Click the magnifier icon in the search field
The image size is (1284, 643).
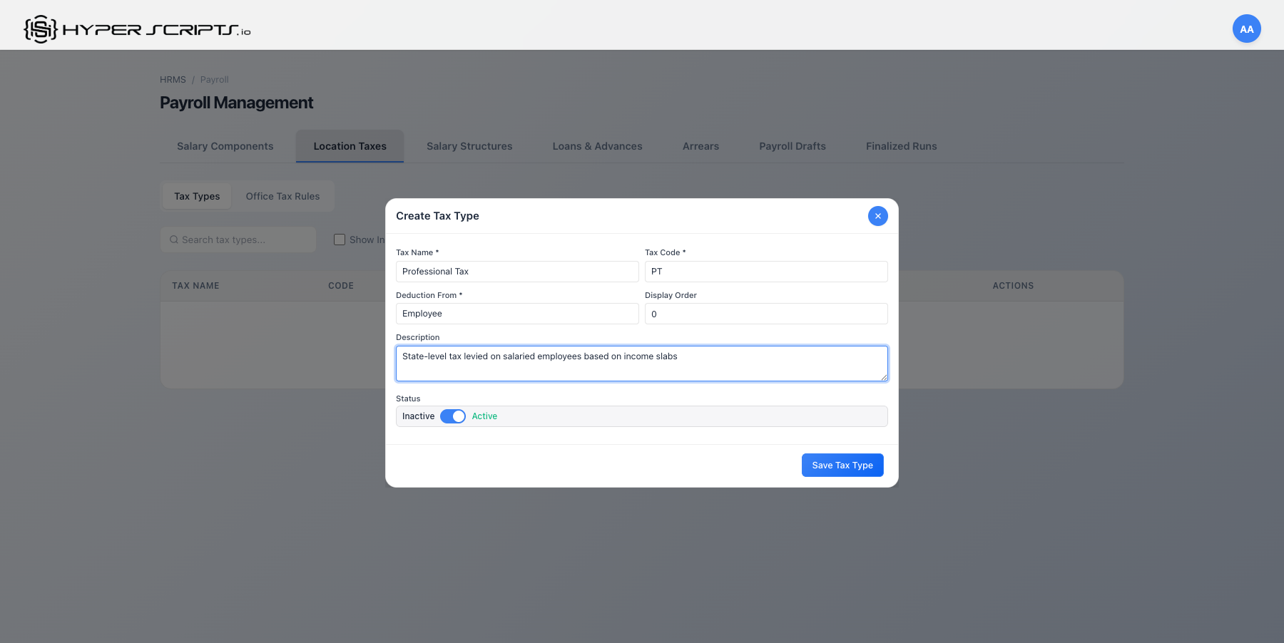[x=174, y=240]
